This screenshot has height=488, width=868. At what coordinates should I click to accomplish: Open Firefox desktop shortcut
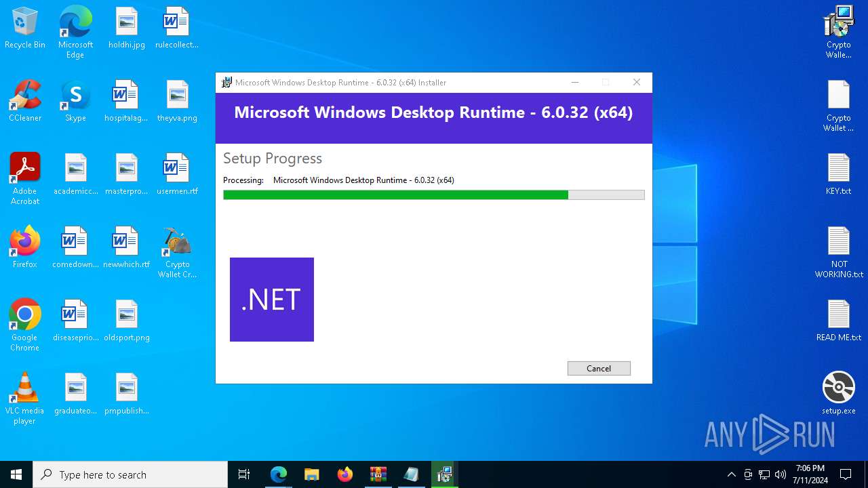(x=25, y=248)
